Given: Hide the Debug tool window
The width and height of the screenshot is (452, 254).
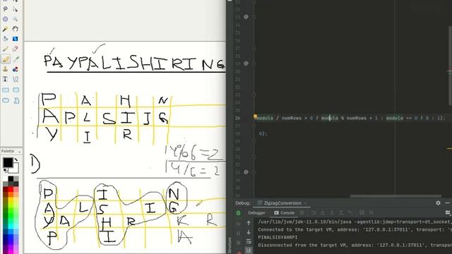Looking at the screenshot, I should [x=447, y=202].
